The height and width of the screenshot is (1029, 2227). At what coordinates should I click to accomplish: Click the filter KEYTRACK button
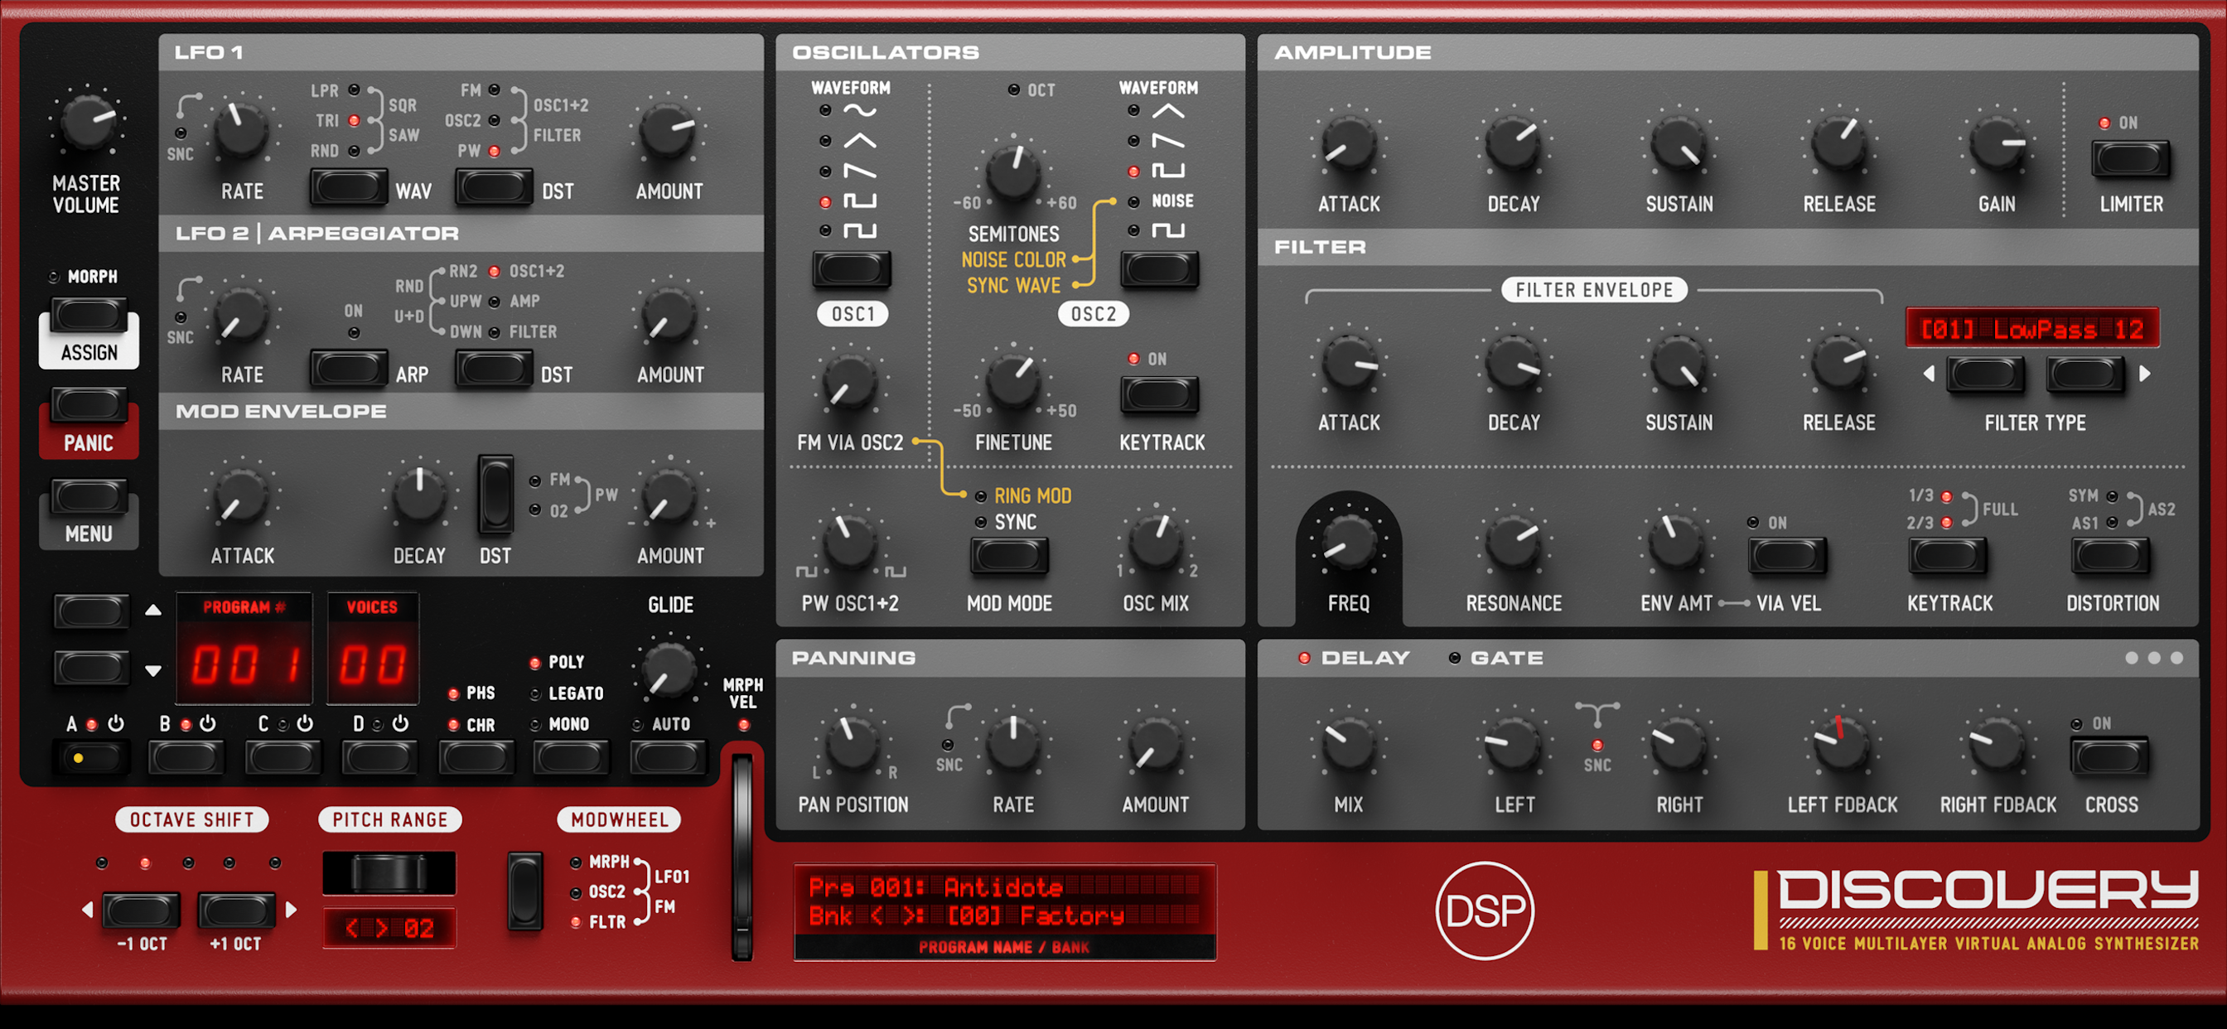1948,556
